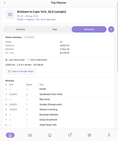The height and width of the screenshot is (141, 118).
Task: Open notifications bell in bottom navigation
Action: point(70,135)
